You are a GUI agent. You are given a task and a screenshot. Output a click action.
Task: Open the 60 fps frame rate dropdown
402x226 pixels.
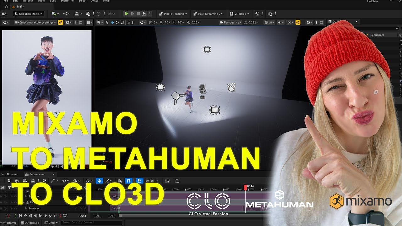tap(151, 181)
